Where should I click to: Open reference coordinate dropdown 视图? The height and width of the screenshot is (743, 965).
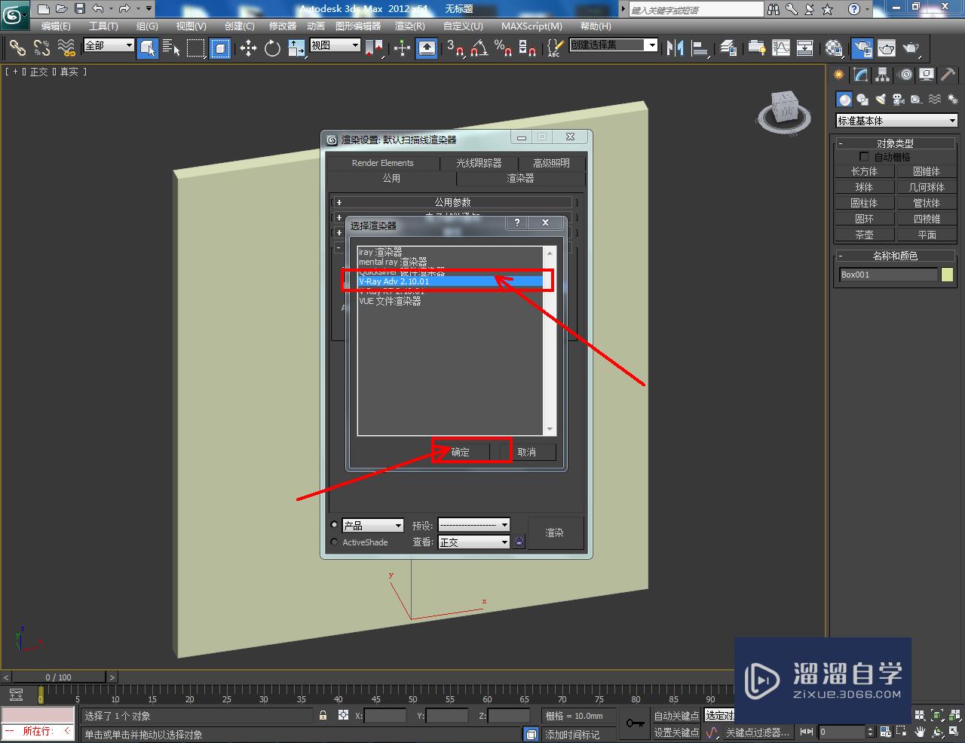coord(335,45)
